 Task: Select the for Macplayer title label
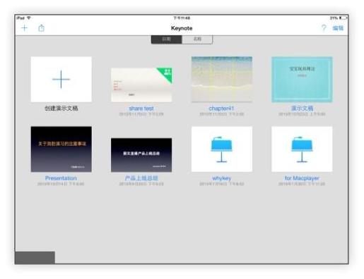[x=302, y=178]
